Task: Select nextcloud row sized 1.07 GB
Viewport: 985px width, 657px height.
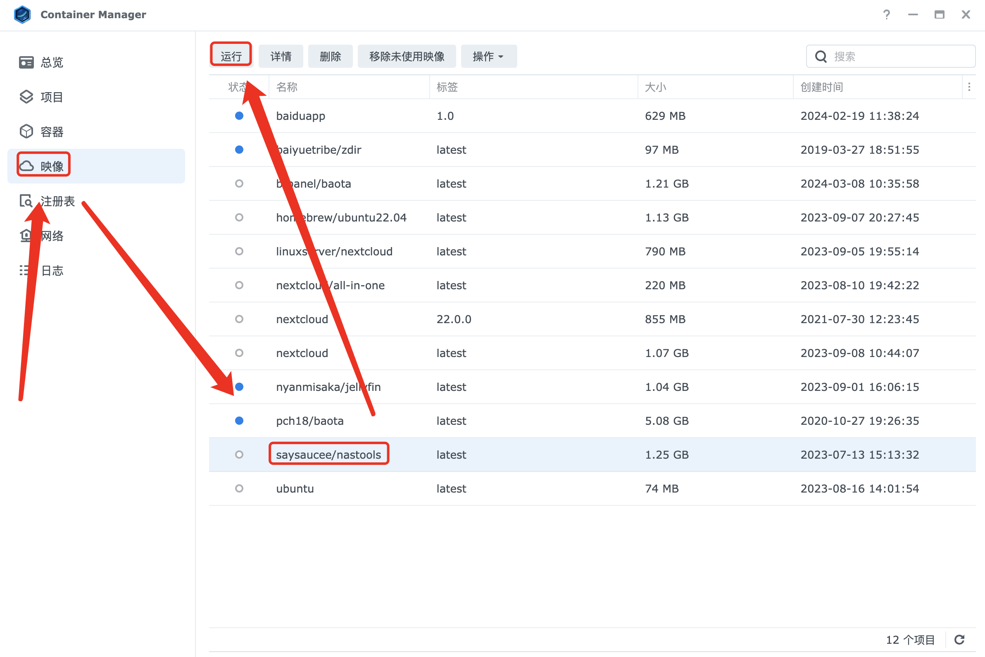Action: (592, 353)
